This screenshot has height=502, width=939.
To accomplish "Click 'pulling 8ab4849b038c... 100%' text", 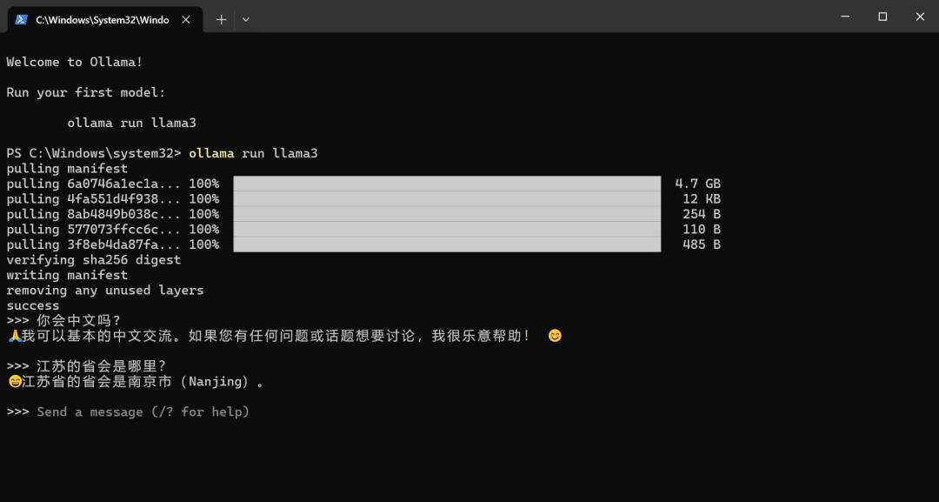I will 112,214.
